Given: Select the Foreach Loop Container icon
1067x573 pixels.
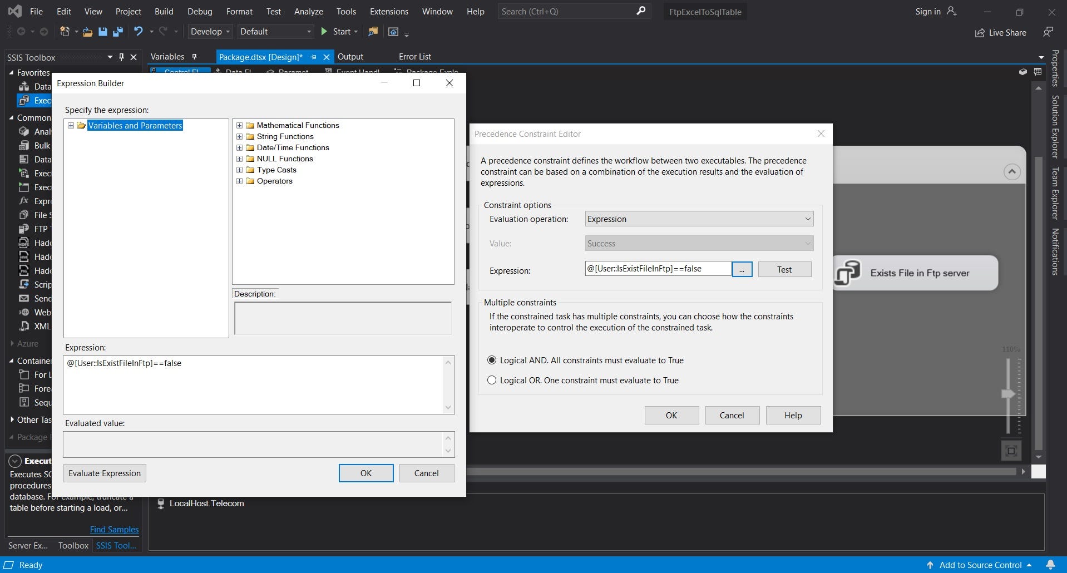Looking at the screenshot, I should tap(24, 388).
